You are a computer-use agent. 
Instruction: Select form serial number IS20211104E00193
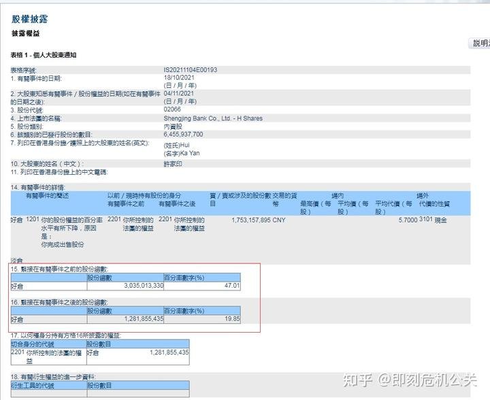191,70
